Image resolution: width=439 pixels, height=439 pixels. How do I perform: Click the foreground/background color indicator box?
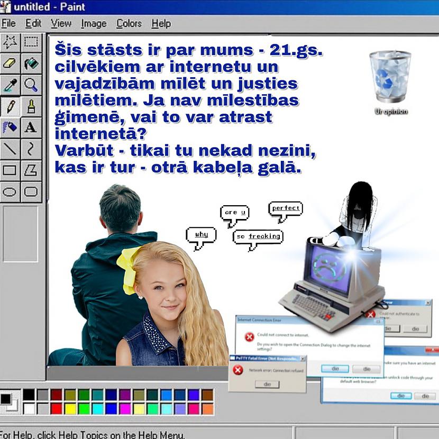coord(10,402)
